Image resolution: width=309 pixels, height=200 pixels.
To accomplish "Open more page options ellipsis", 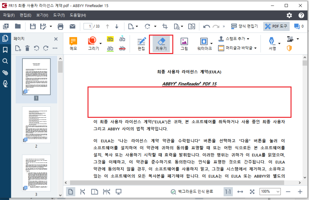I will pos(55,48).
